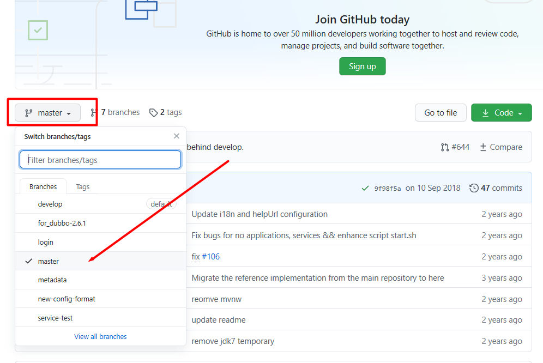Click the View all branches link
543x363 pixels.
click(x=100, y=337)
